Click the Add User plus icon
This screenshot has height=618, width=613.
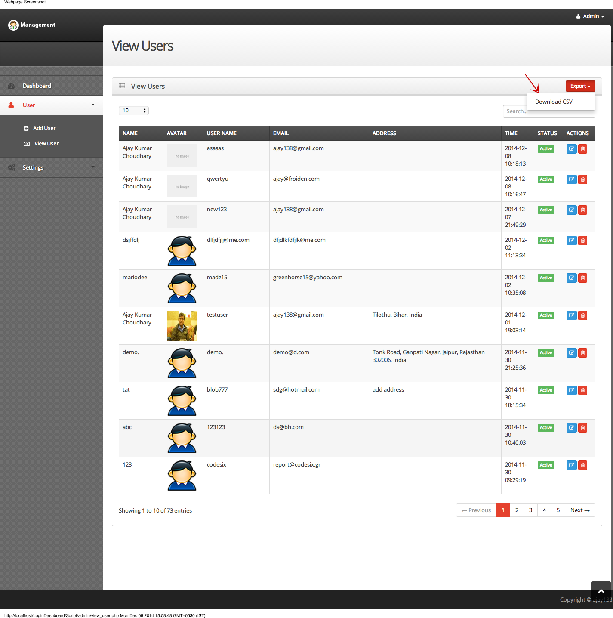point(27,128)
